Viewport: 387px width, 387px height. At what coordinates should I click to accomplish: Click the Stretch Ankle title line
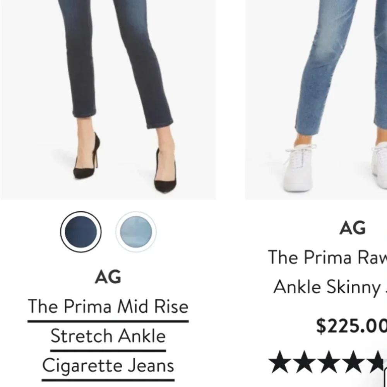click(x=108, y=336)
